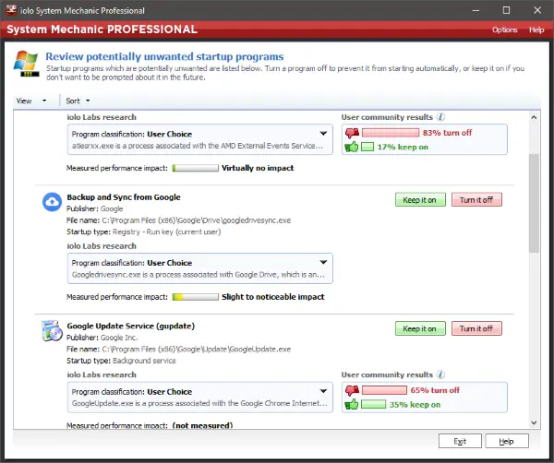The image size is (554, 463).
Task: Click the googledrivesync.exe file name path
Action: [x=197, y=220]
